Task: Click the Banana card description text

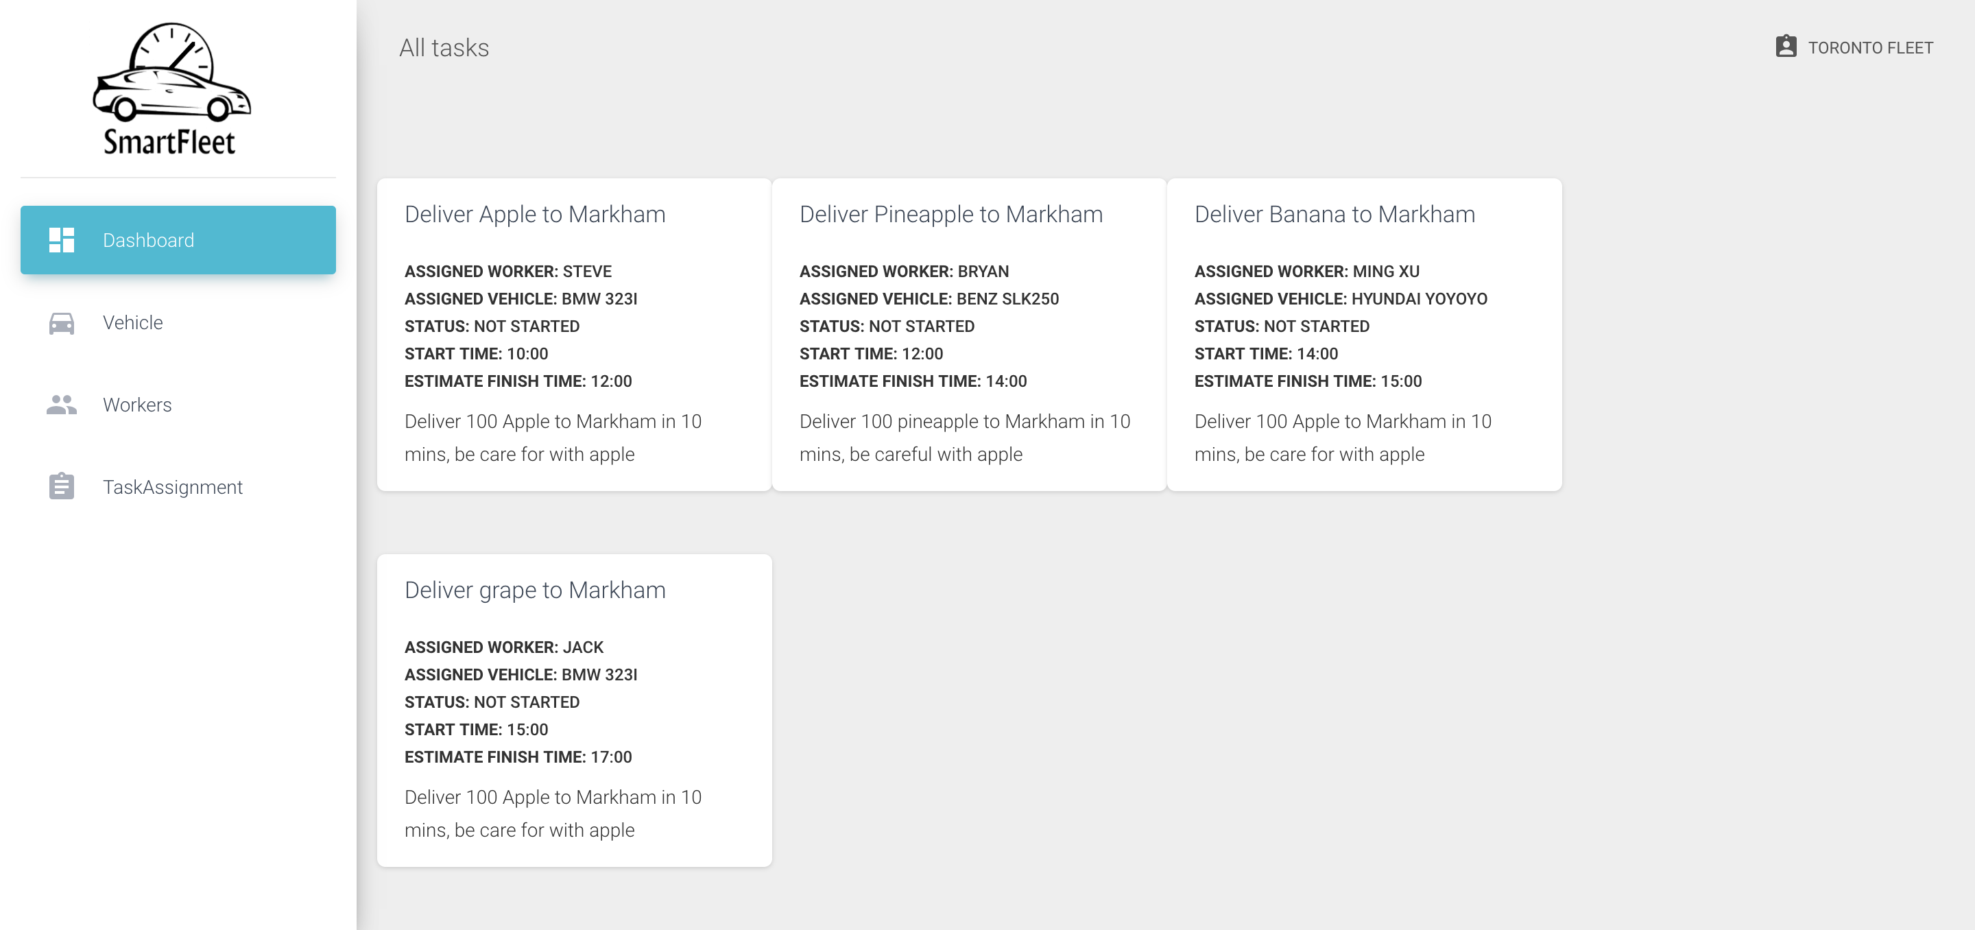Action: click(1342, 438)
